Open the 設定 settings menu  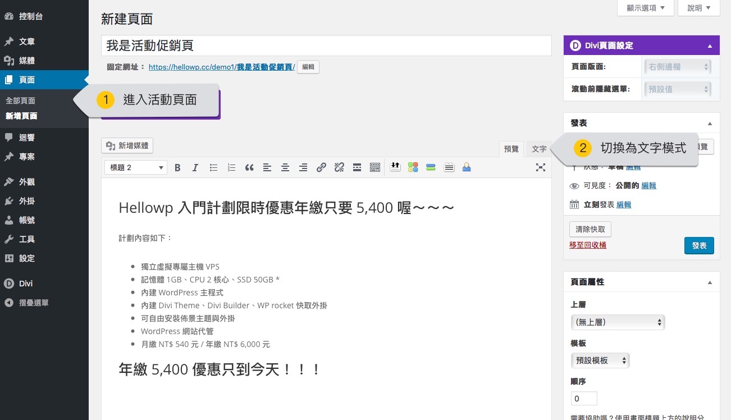pos(44,258)
